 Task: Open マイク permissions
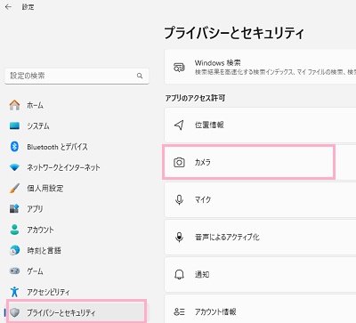(260, 199)
